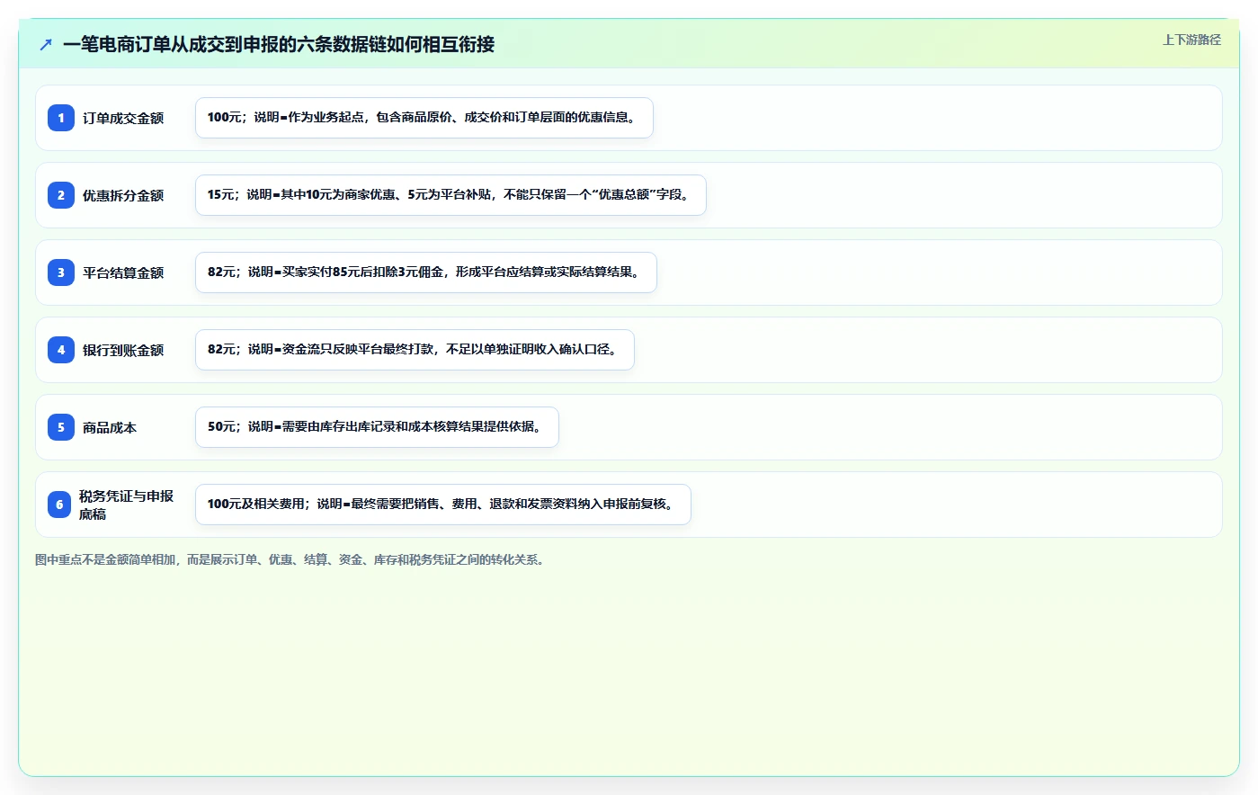Click the number 2 badge for 优惠拆分金额
The image size is (1258, 795).
(x=61, y=195)
